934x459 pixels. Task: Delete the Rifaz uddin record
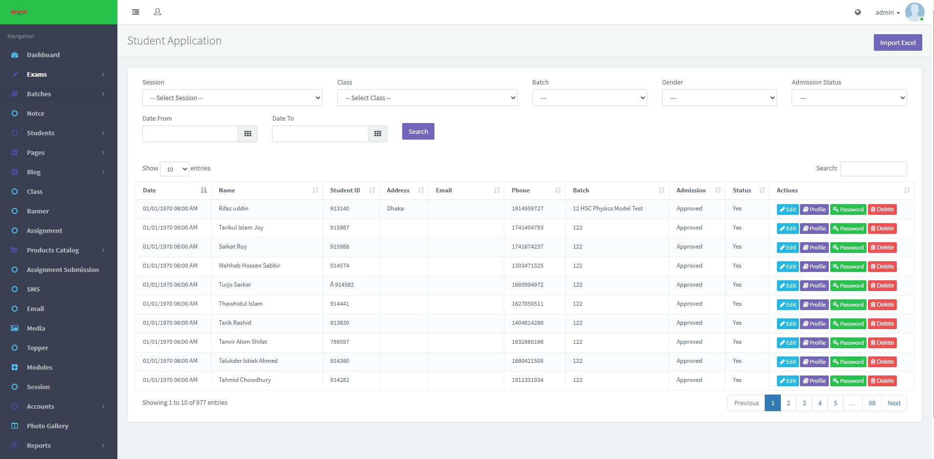click(882, 209)
